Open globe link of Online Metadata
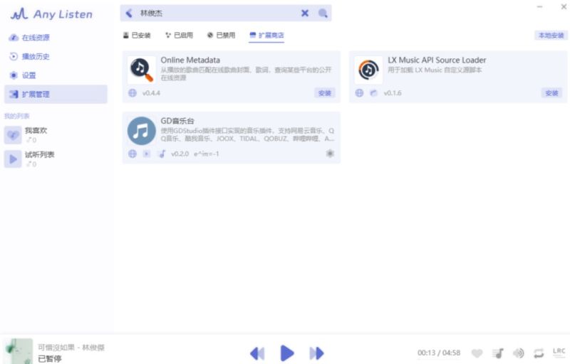The image size is (570, 364). [133, 93]
